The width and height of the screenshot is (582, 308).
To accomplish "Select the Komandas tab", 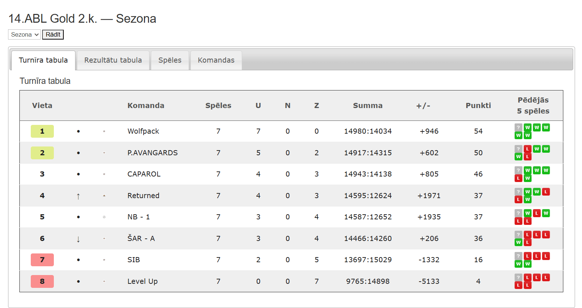I will pyautogui.click(x=216, y=60).
